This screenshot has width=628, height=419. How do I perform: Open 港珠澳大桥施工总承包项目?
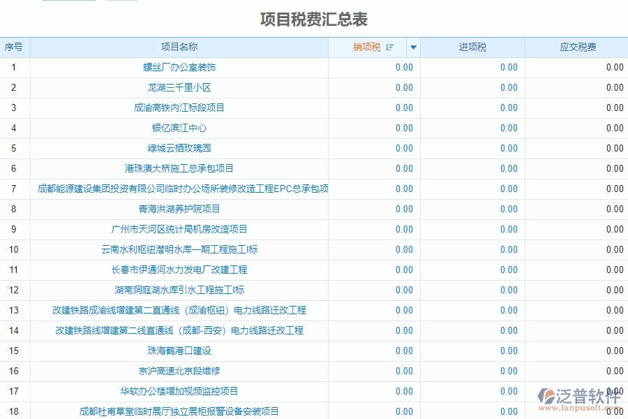click(x=180, y=168)
